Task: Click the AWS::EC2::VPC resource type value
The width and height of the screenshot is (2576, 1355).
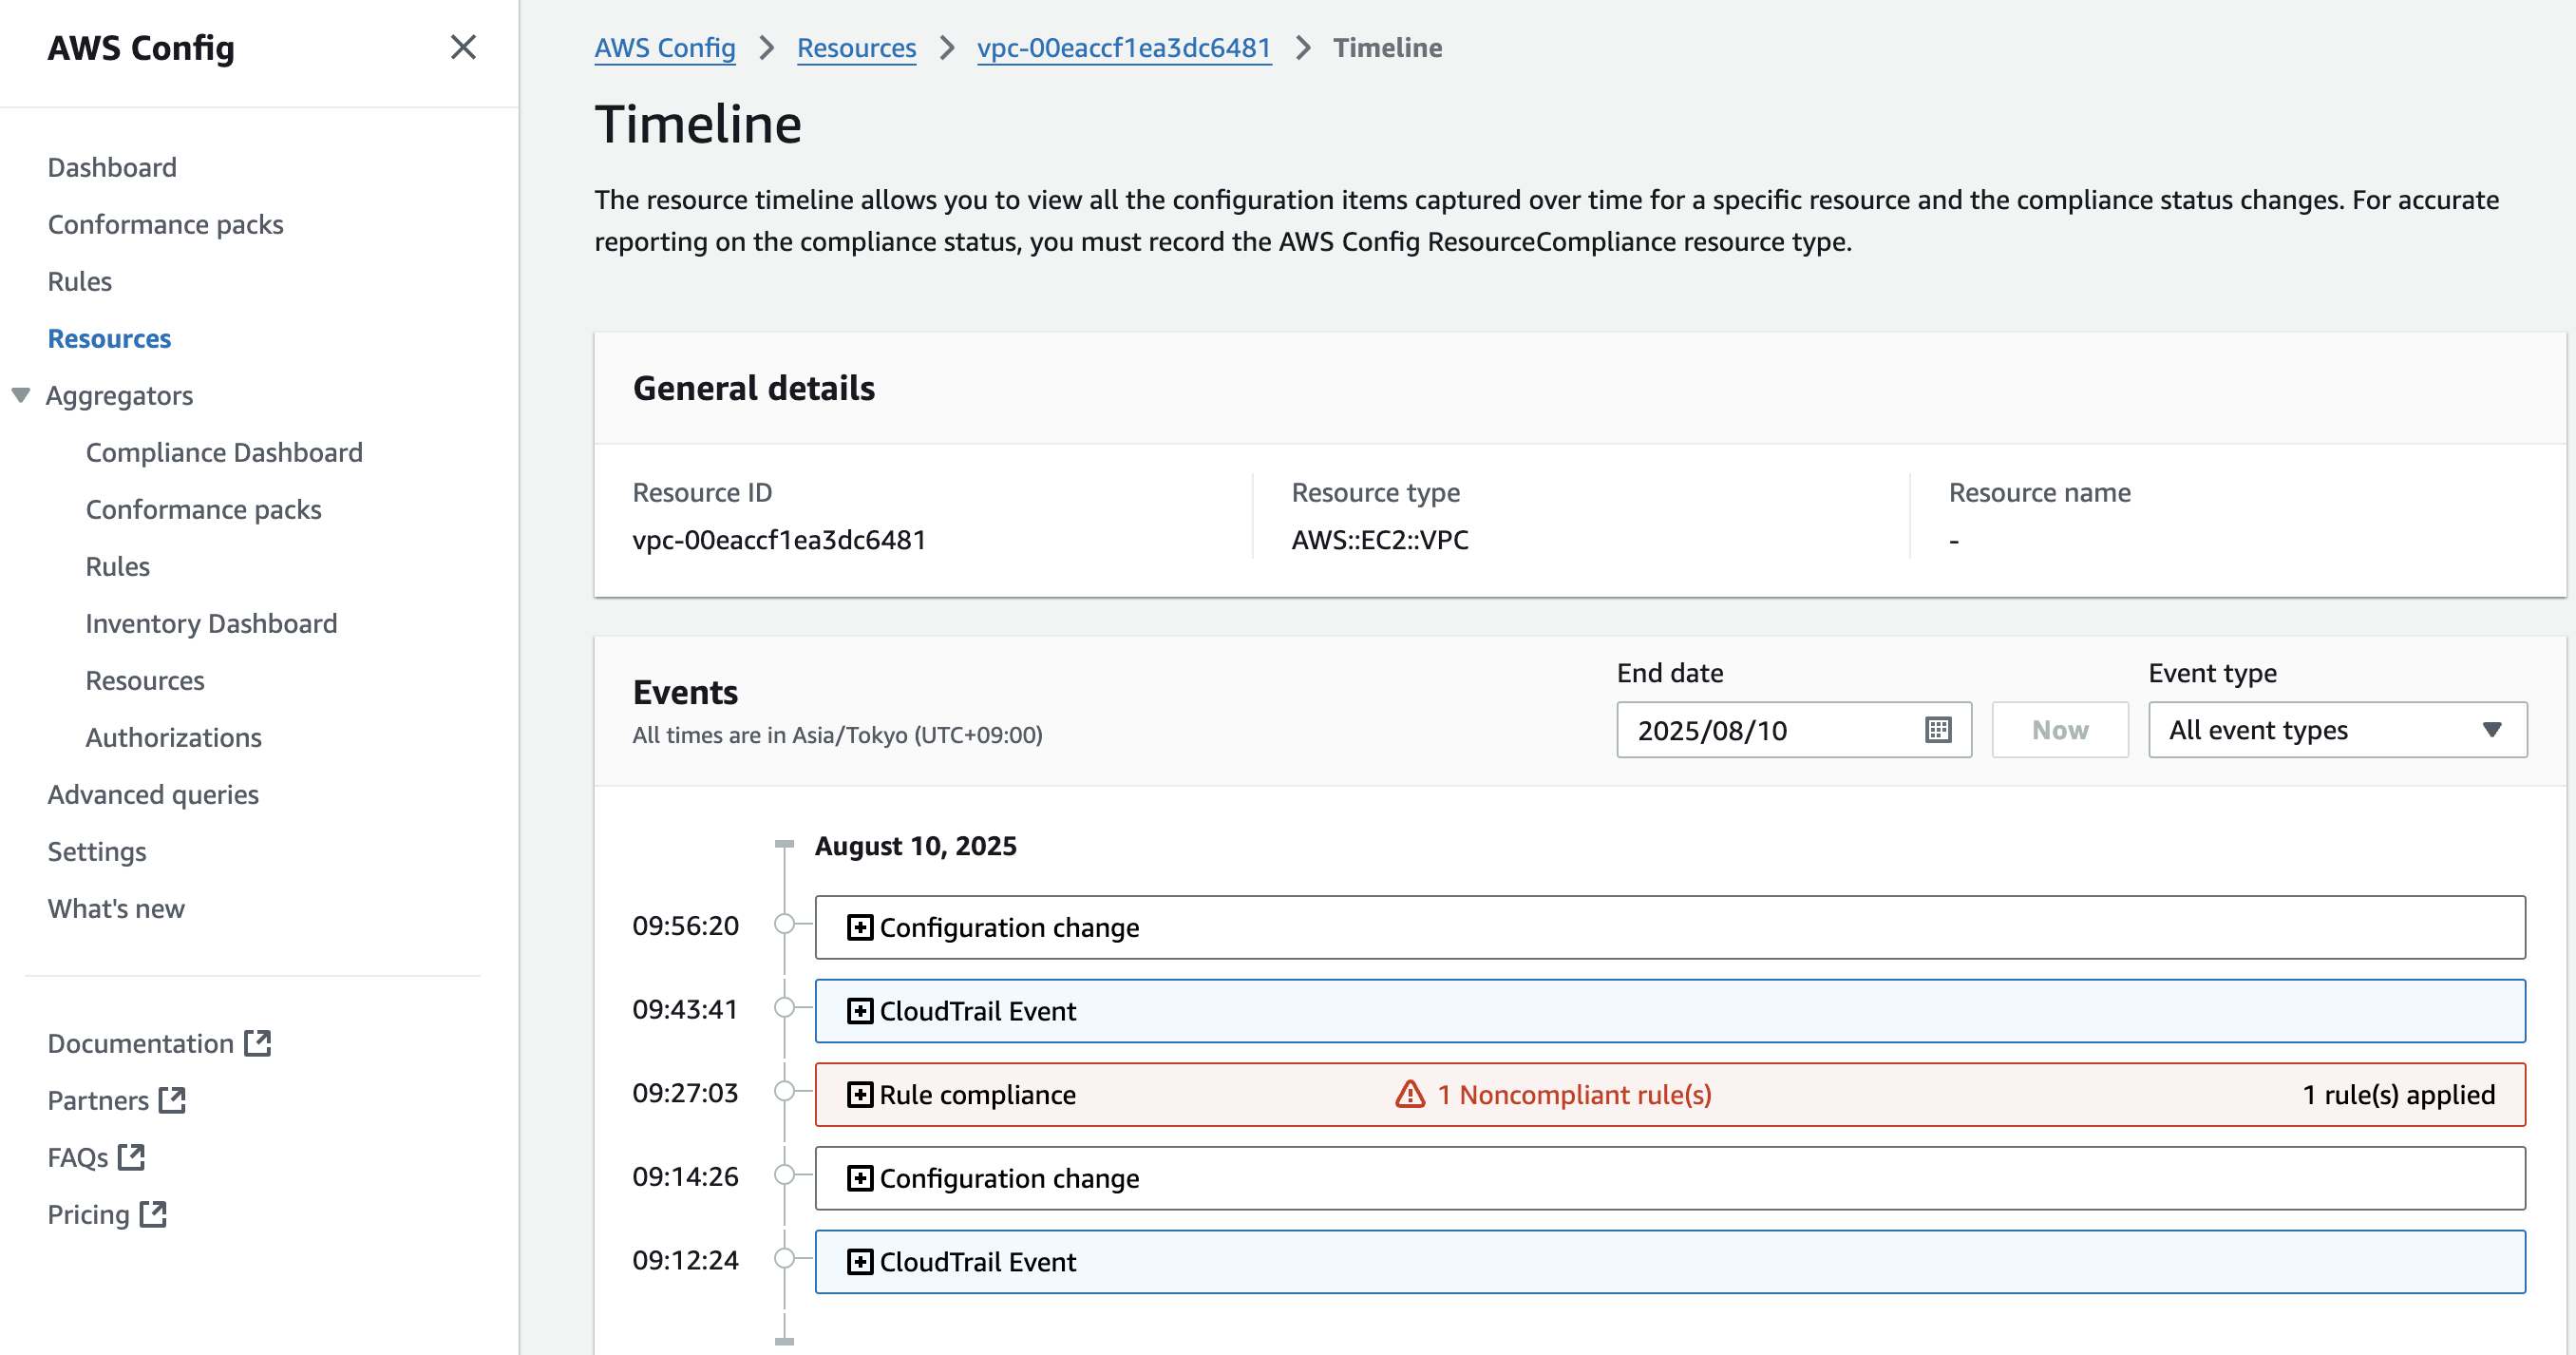Action: [x=1380, y=540]
